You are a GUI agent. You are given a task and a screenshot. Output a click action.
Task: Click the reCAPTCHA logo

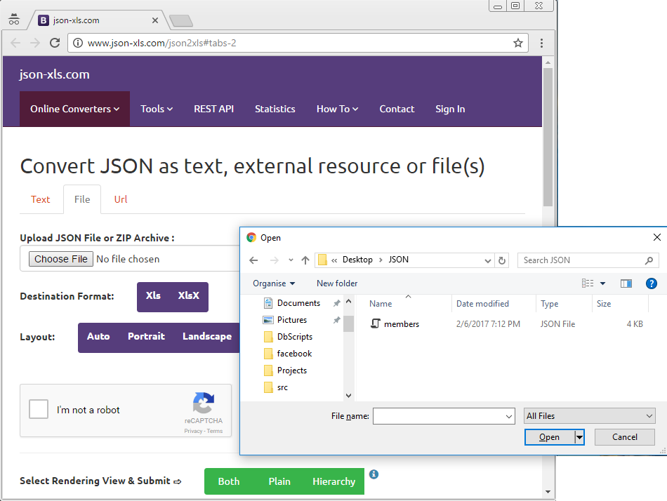pyautogui.click(x=204, y=403)
